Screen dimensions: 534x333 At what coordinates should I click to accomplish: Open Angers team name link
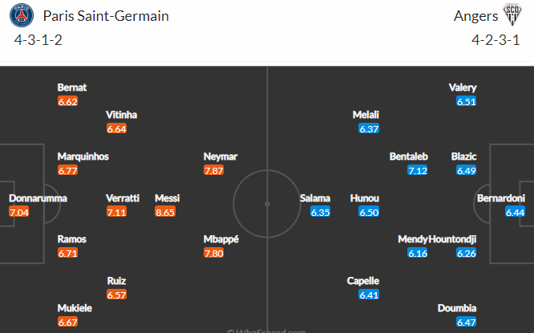coord(475,16)
